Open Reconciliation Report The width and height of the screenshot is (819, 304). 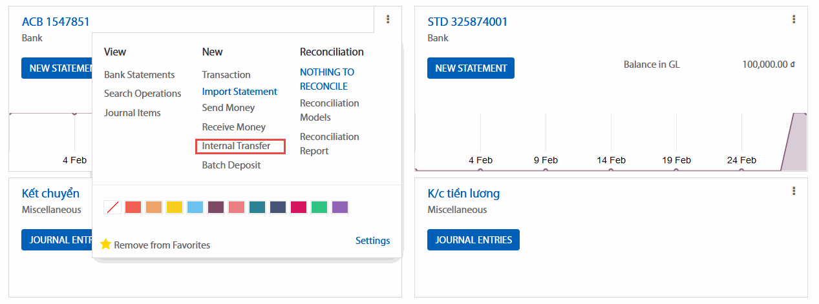pos(329,144)
